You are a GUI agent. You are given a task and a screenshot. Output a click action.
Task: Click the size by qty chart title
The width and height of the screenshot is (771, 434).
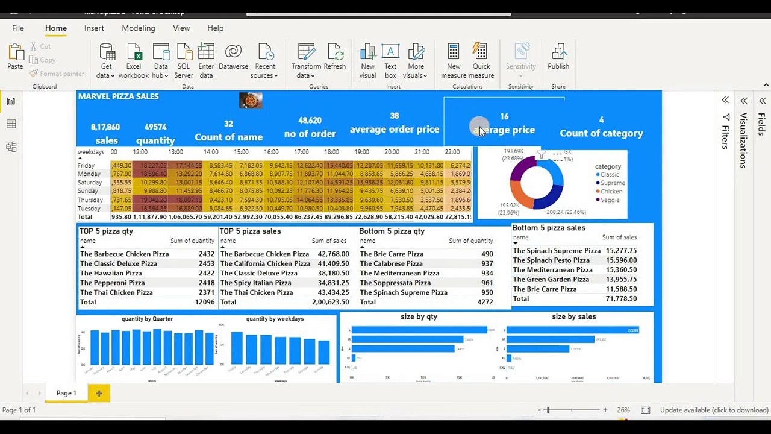(419, 316)
